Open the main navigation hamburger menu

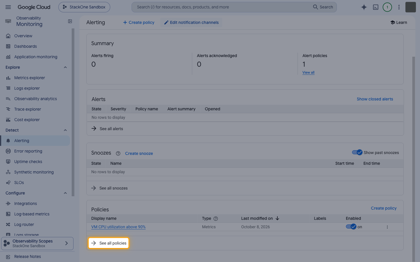pyautogui.click(x=8, y=7)
